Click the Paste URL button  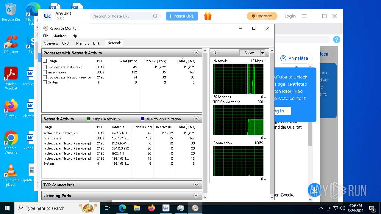(x=182, y=16)
